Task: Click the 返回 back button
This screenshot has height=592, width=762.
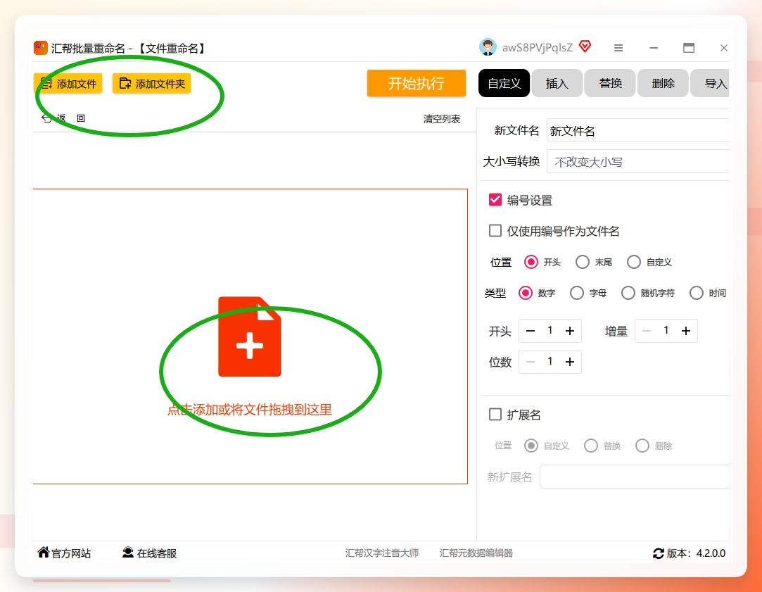Action: click(x=63, y=118)
